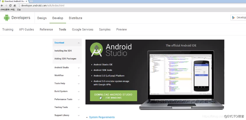The image size is (246, 120).
Task: Switch to the Distribute tab
Action: 75,18
